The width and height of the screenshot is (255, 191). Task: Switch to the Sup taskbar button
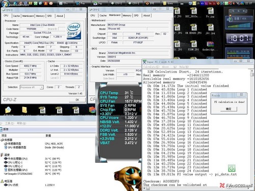tap(99, 3)
